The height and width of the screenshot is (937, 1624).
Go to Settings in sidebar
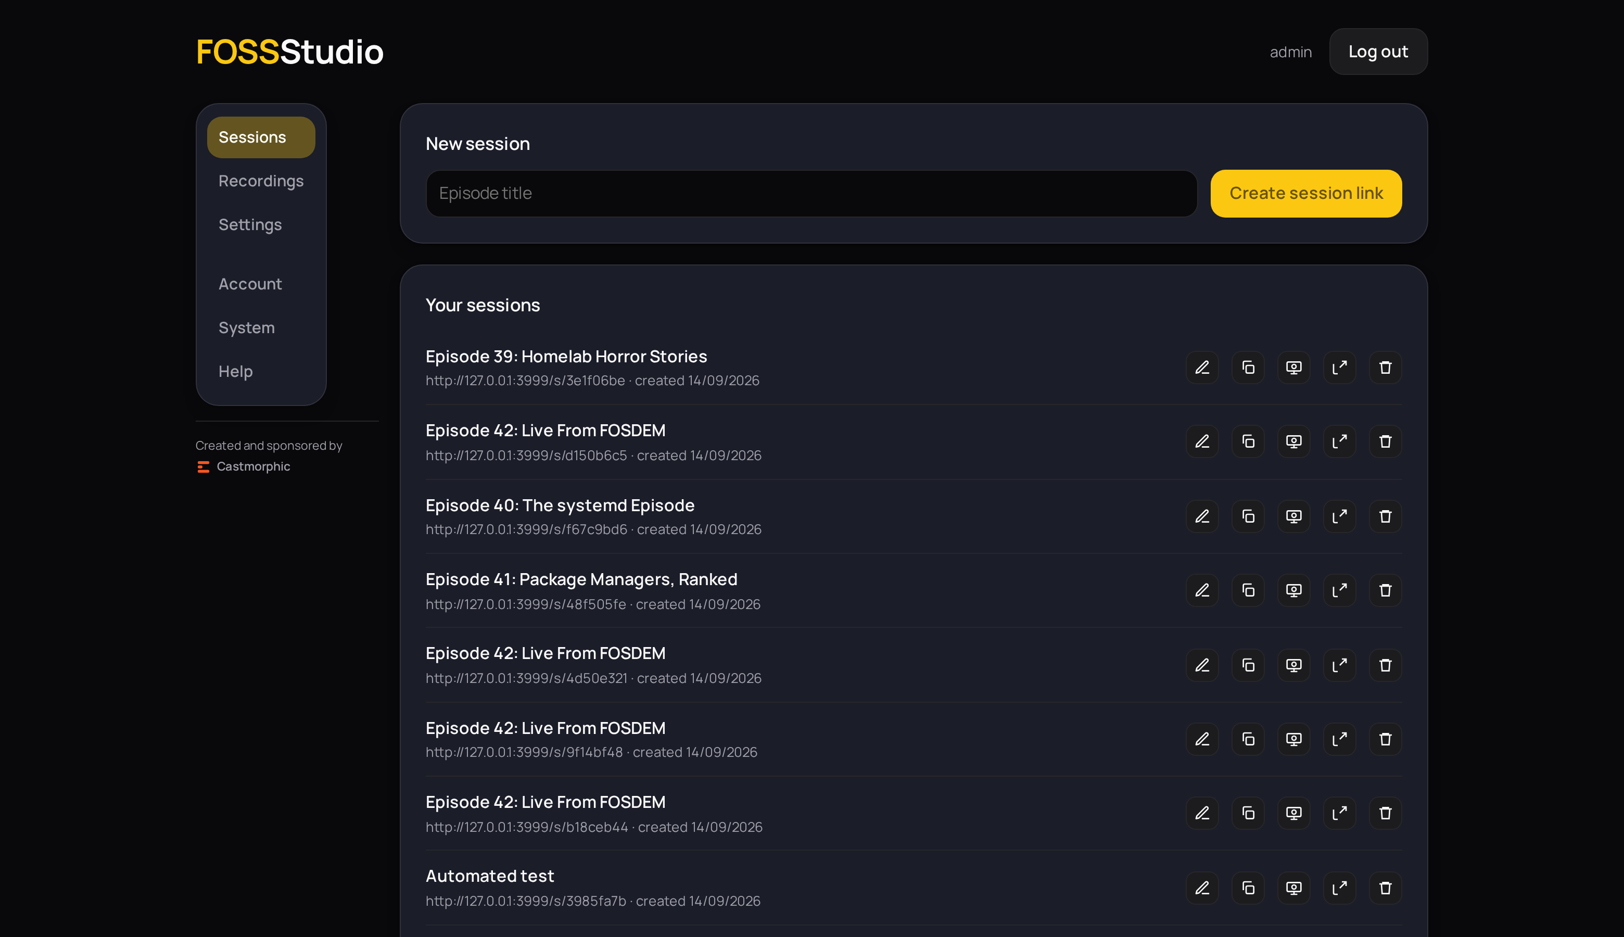tap(261, 224)
